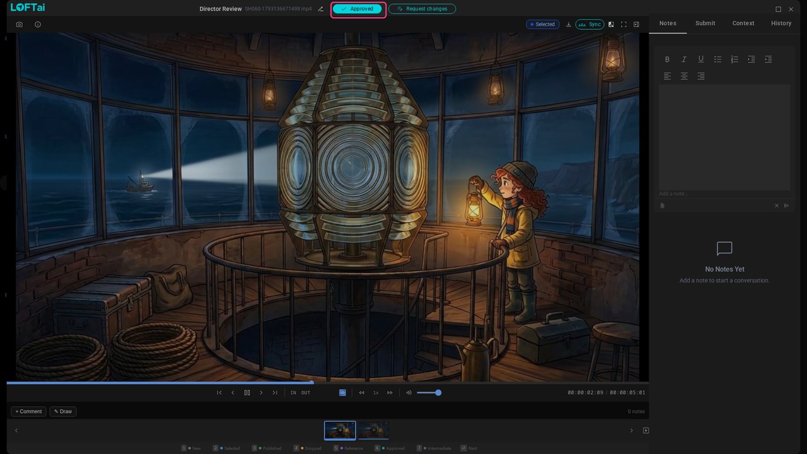The image size is (807, 454).
Task: Pause the video playback
Action: click(247, 393)
